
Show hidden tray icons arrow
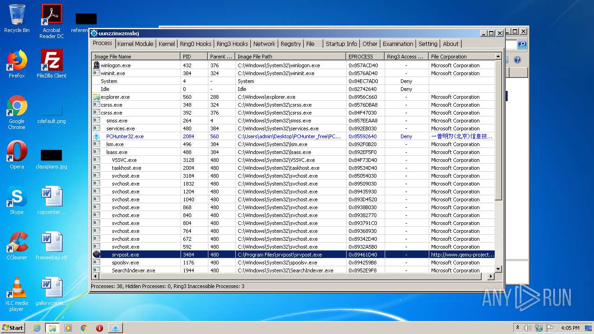(517, 328)
